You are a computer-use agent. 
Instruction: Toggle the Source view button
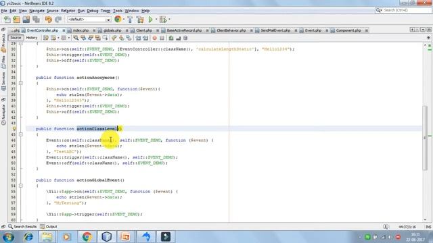point(16,38)
